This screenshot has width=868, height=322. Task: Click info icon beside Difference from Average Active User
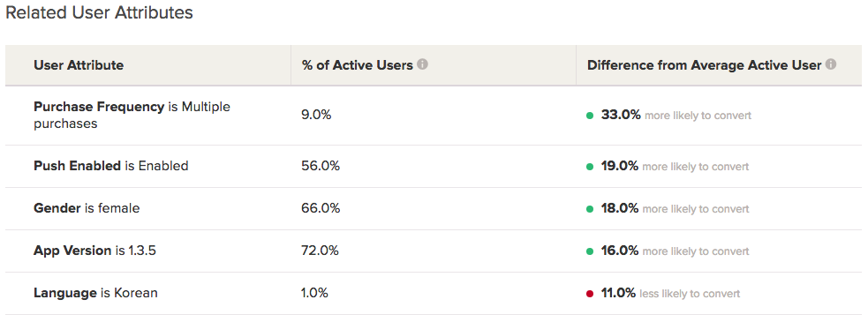pos(830,64)
